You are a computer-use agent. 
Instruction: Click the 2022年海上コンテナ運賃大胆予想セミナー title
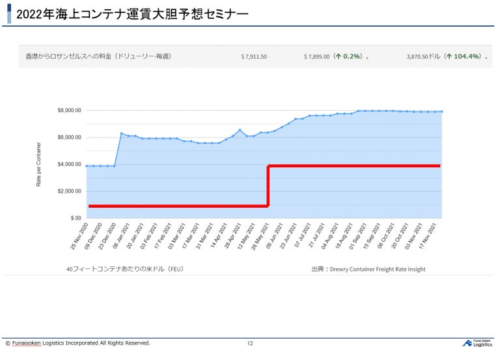coord(132,14)
